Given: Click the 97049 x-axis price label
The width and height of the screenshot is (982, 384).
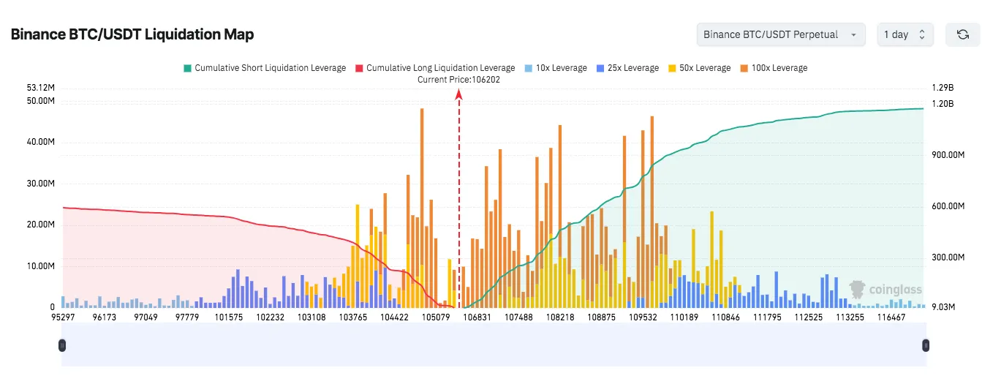Looking at the screenshot, I should pyautogui.click(x=147, y=317).
